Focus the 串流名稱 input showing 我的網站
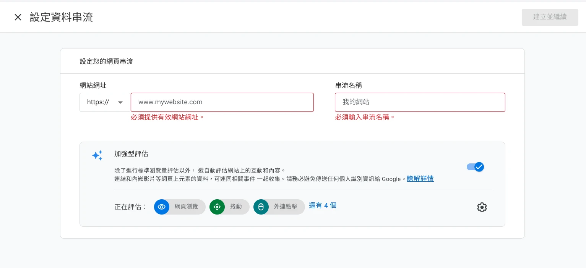The width and height of the screenshot is (586, 268). coord(420,102)
